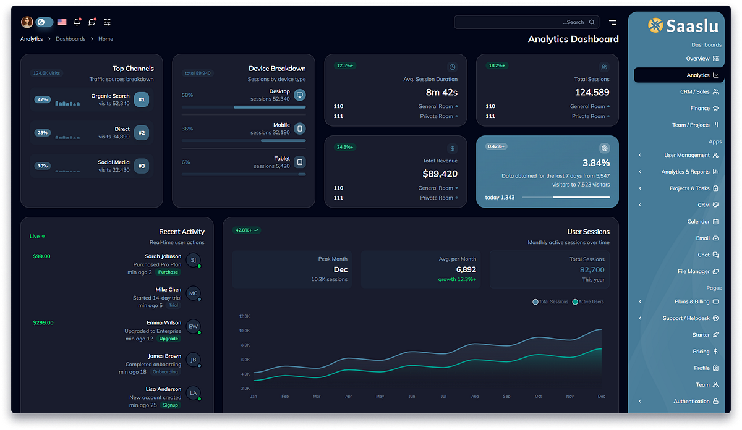Click the search magnifier icon

592,22
